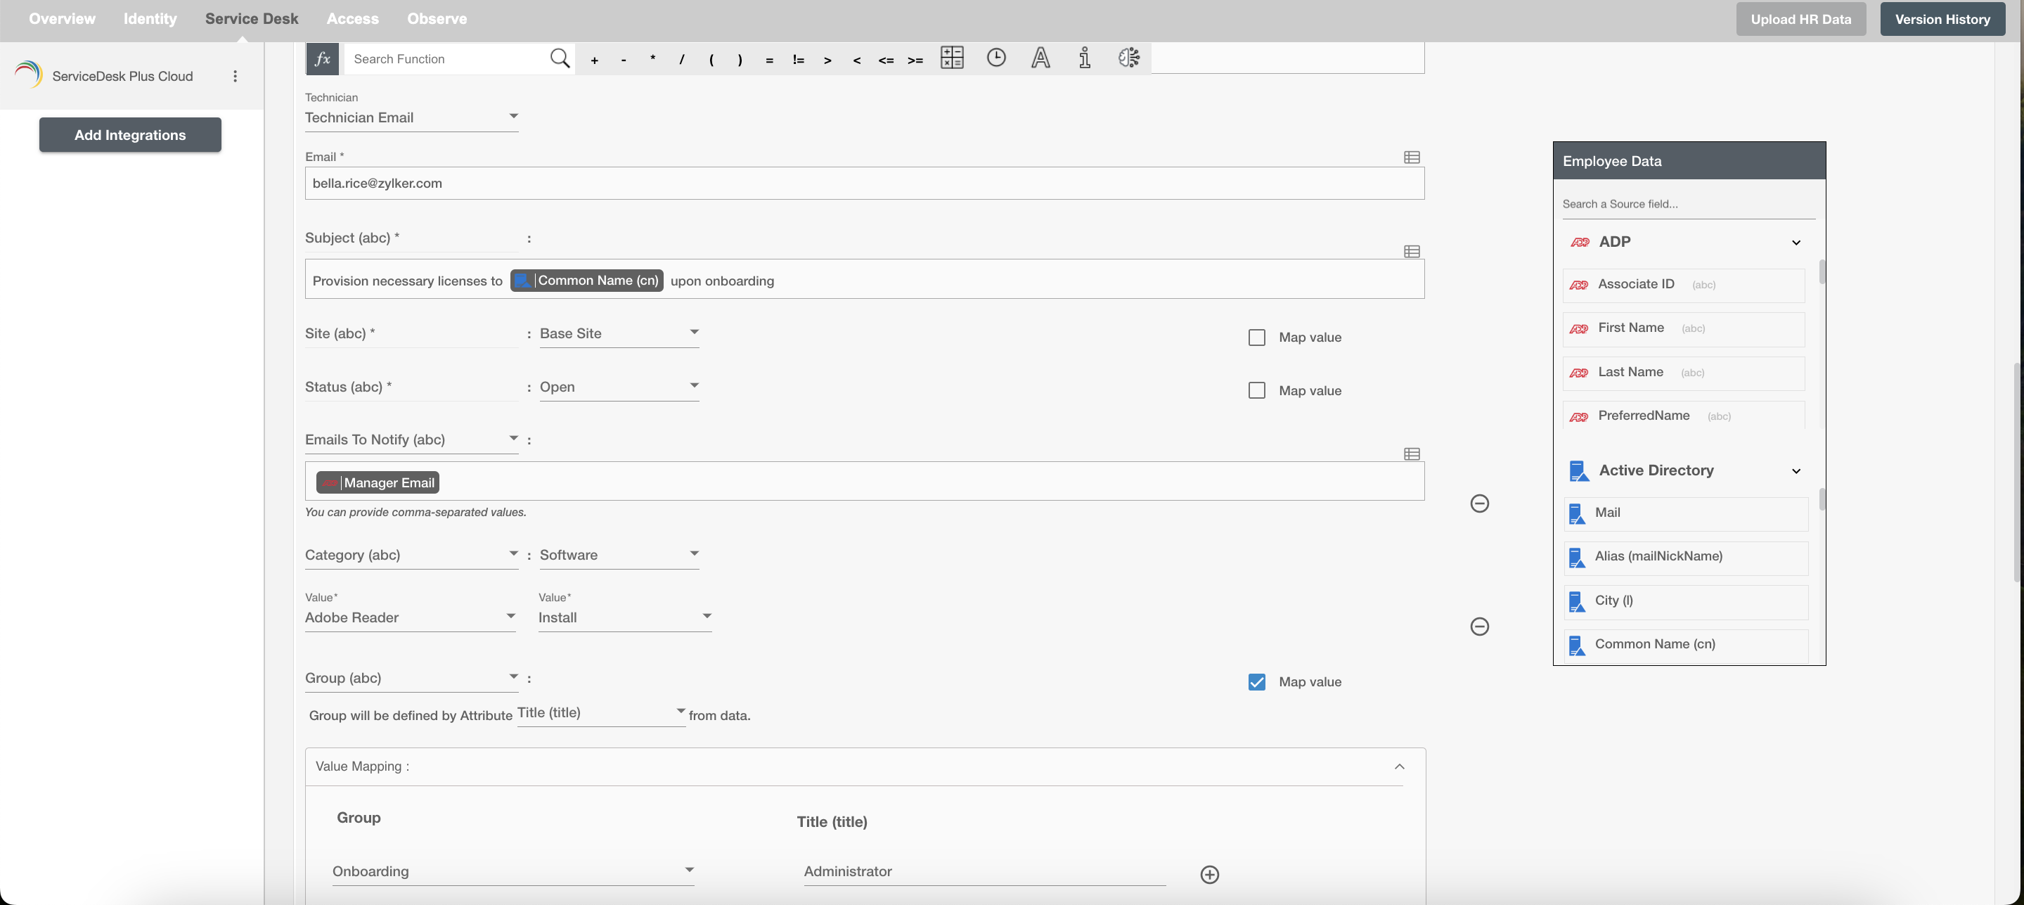
Task: Open the text functions letter A icon
Action: coord(1040,58)
